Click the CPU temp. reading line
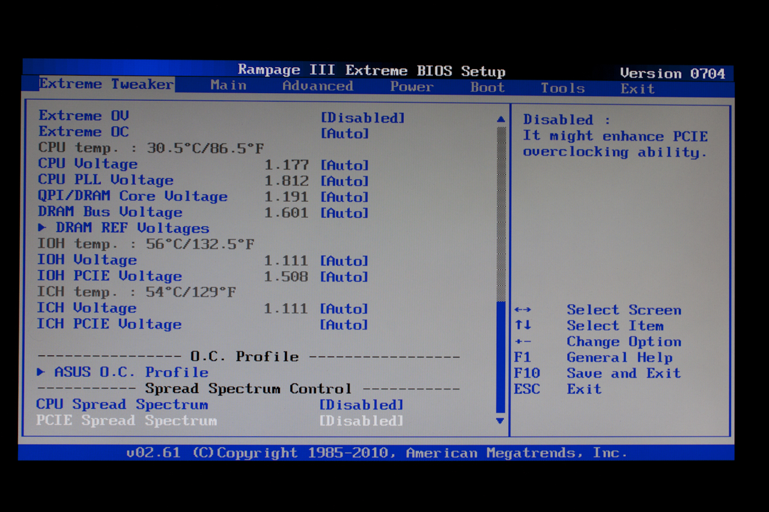 coord(151,148)
